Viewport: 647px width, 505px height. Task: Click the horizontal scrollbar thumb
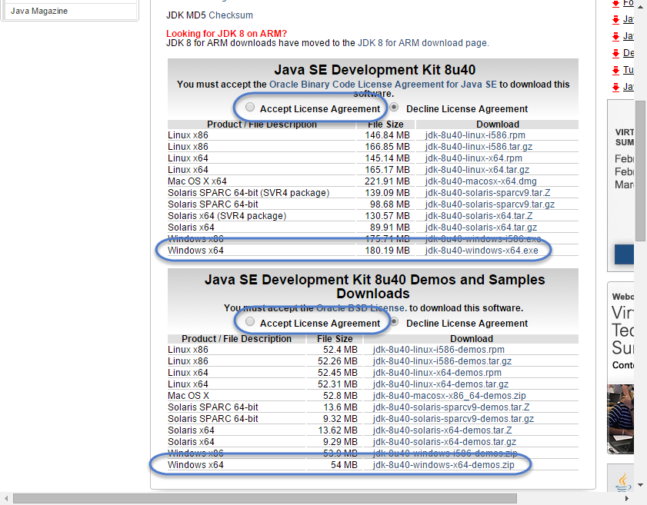pos(265,499)
